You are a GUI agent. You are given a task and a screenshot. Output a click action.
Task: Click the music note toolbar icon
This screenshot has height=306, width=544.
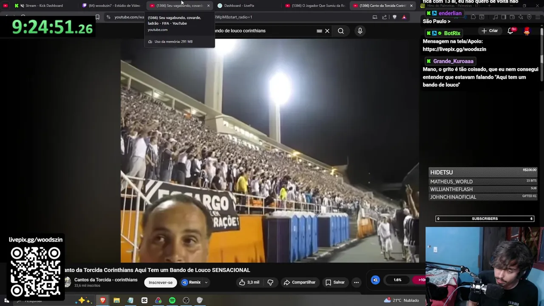[495, 17]
